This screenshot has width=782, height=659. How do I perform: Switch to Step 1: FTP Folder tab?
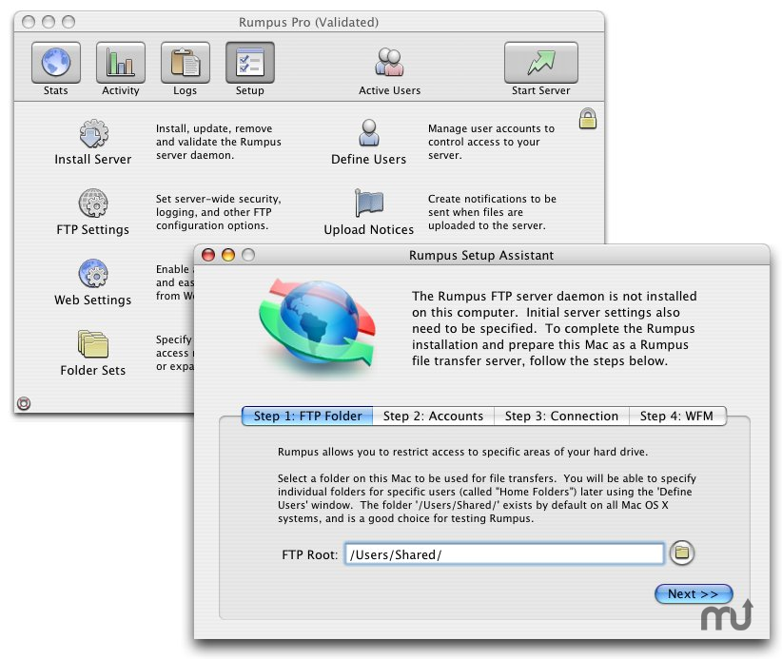(307, 416)
